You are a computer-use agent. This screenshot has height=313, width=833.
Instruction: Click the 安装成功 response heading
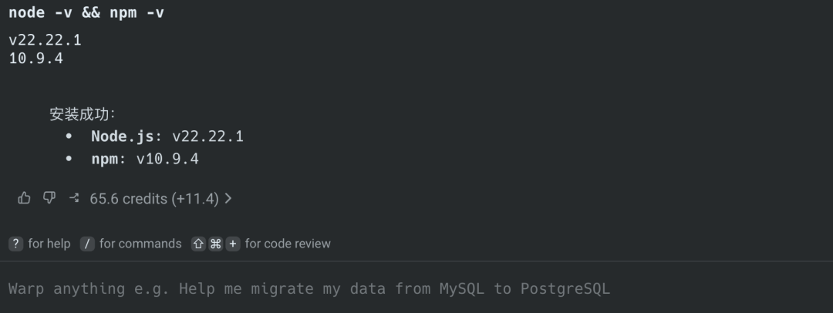pos(82,114)
